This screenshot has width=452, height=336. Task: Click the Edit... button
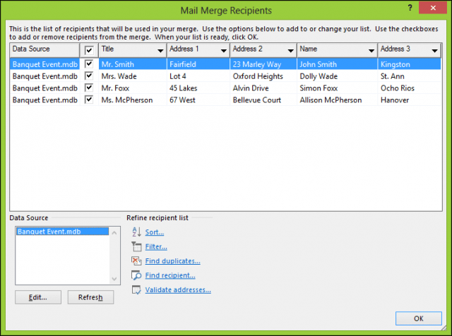pos(38,297)
